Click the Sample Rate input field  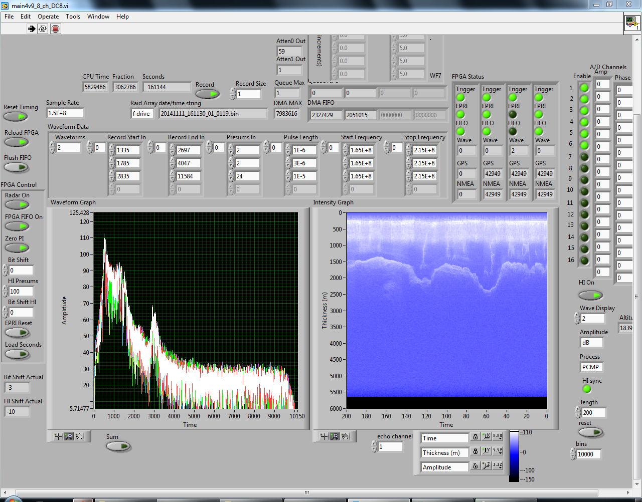click(x=65, y=113)
